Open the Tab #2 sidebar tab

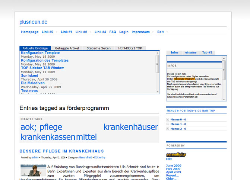click(207, 52)
